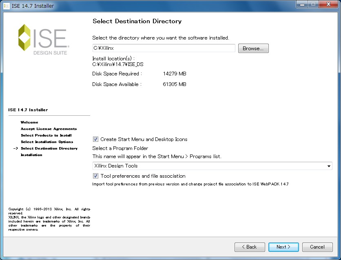Click the current Select Destination Directory step
Viewport: 341px width, 260px height.
pos(49,148)
